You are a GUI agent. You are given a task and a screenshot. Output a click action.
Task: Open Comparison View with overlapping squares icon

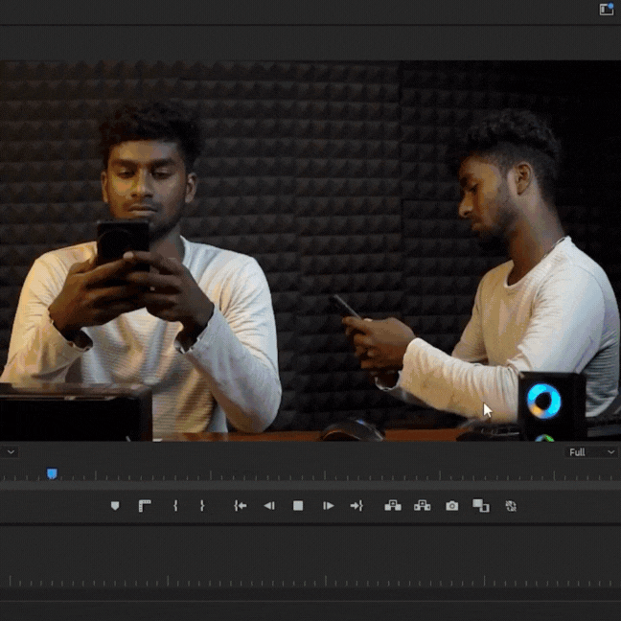click(481, 506)
